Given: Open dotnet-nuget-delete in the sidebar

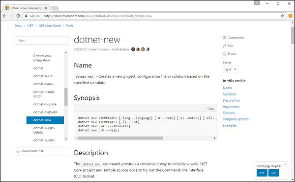Looking at the screenshot, I should pyautogui.click(x=44, y=130).
